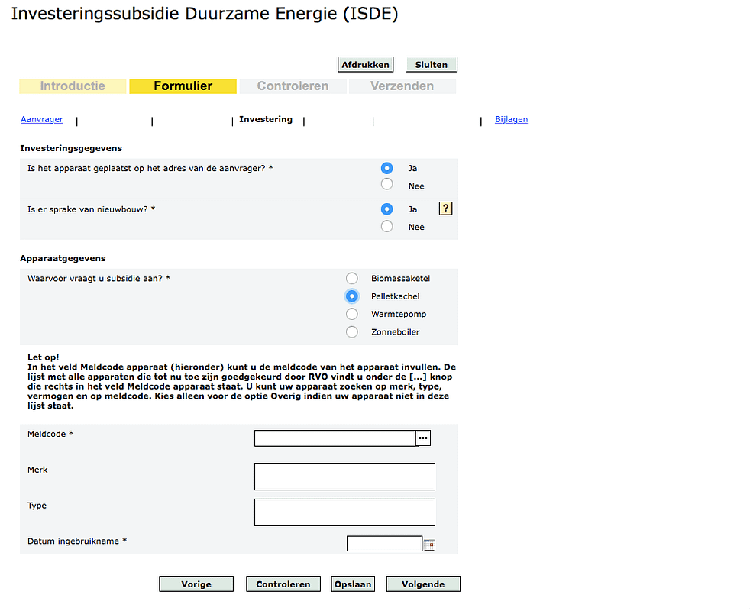Open the calendar date picker icon
The height and width of the screenshot is (611, 750).
coord(429,545)
